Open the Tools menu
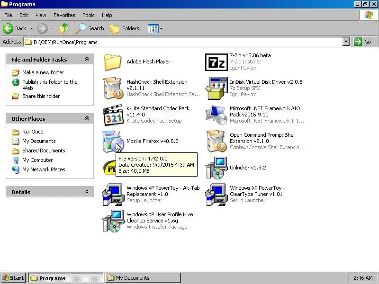The image size is (379, 284). point(89,15)
